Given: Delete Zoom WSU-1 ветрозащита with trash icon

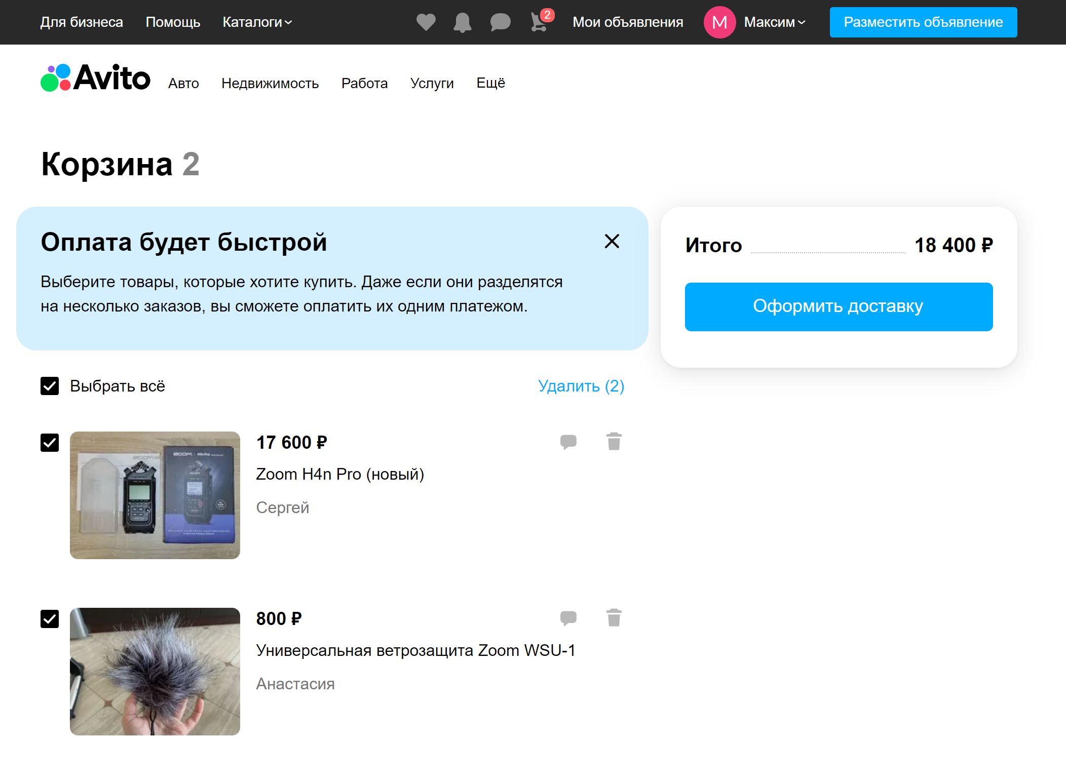Looking at the screenshot, I should 614,618.
